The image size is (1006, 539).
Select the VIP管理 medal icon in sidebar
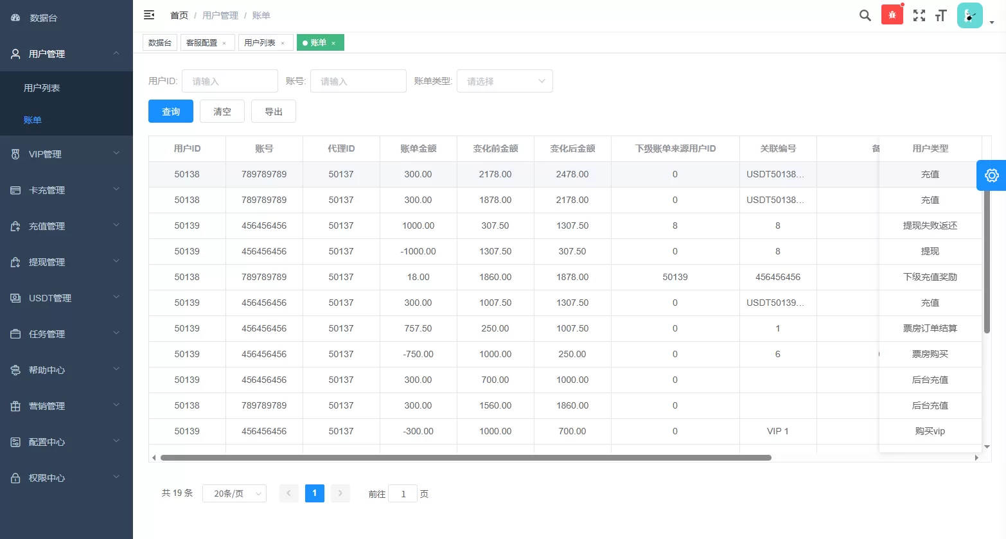[15, 154]
